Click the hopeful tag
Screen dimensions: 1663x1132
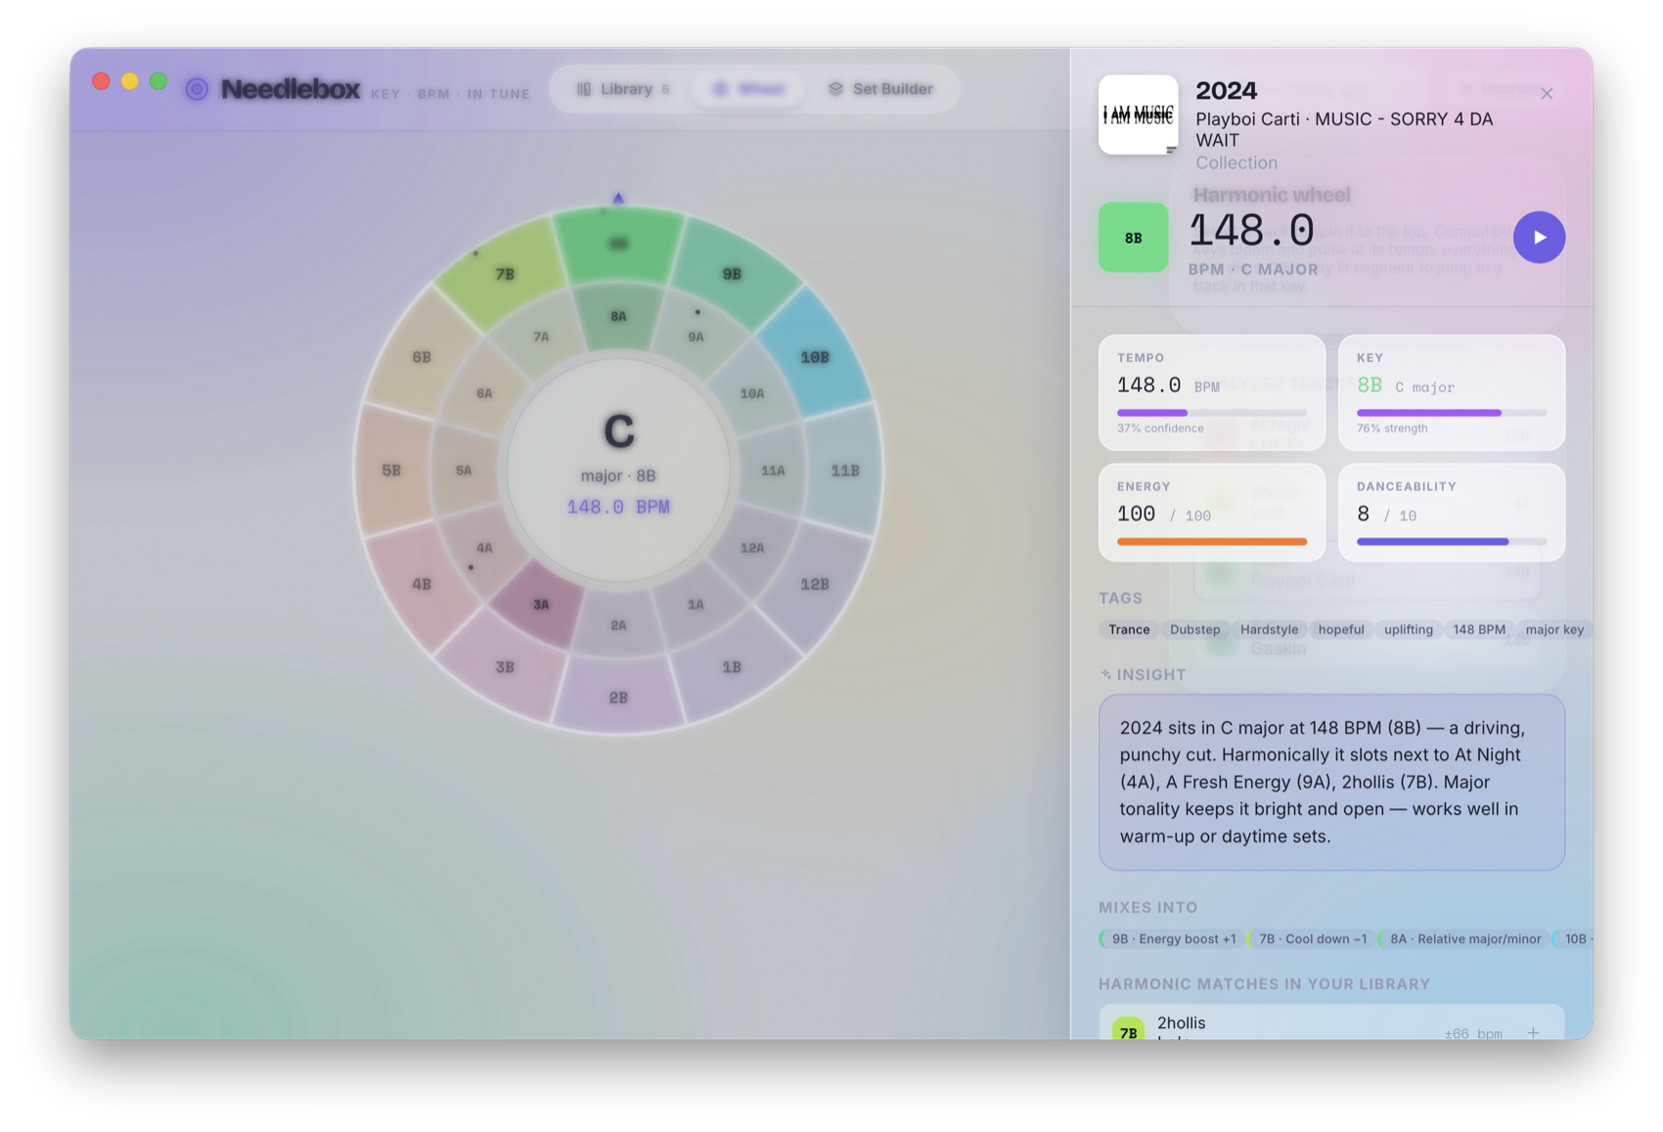(x=1341, y=630)
